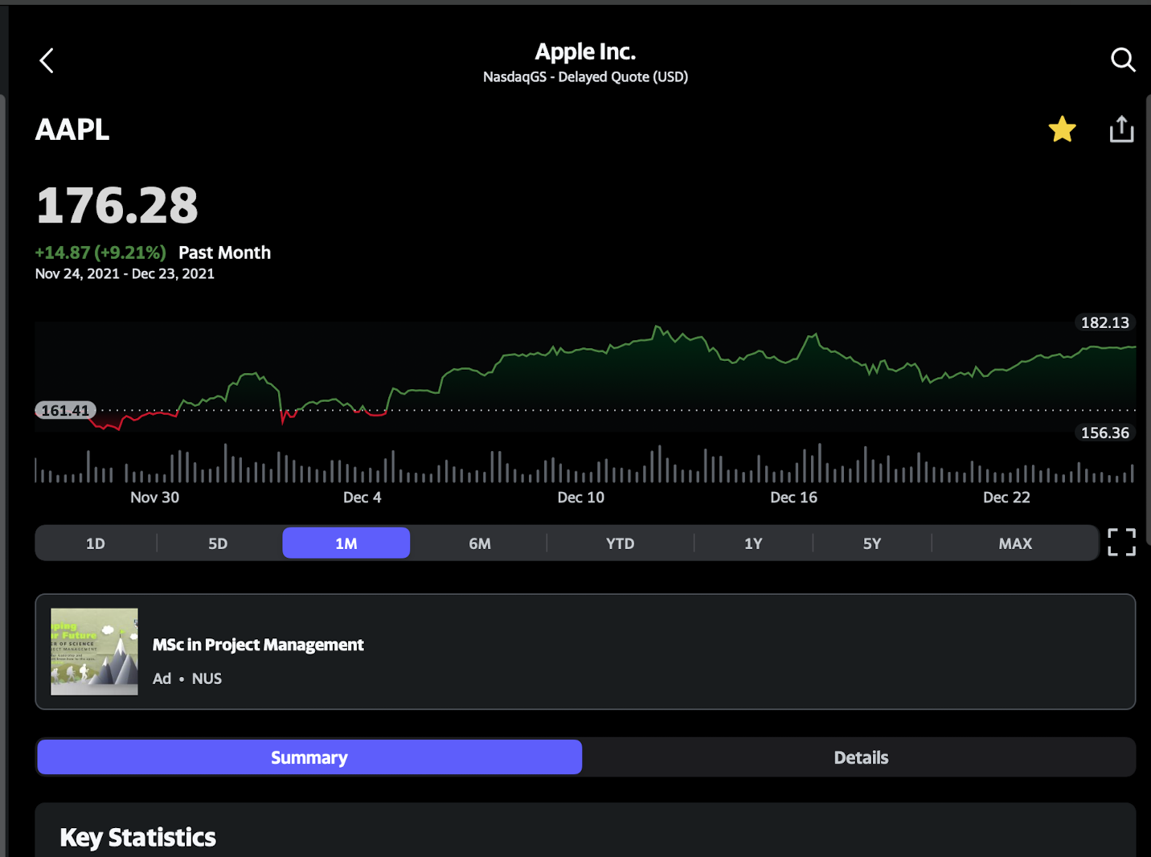The height and width of the screenshot is (857, 1151).
Task: Open the MSc in Project Management ad
Action: point(585,652)
